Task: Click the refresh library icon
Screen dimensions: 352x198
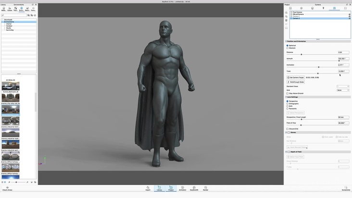Action: click(35, 15)
